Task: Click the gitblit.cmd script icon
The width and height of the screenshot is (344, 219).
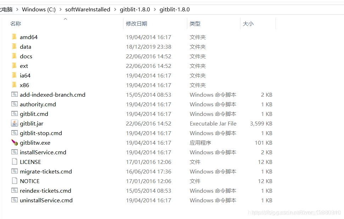Action: click(15, 114)
